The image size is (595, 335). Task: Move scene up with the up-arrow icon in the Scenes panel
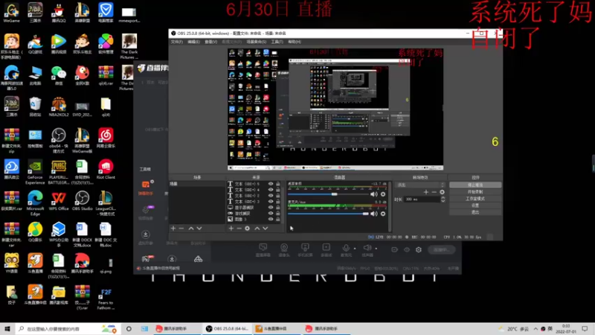coord(191,229)
